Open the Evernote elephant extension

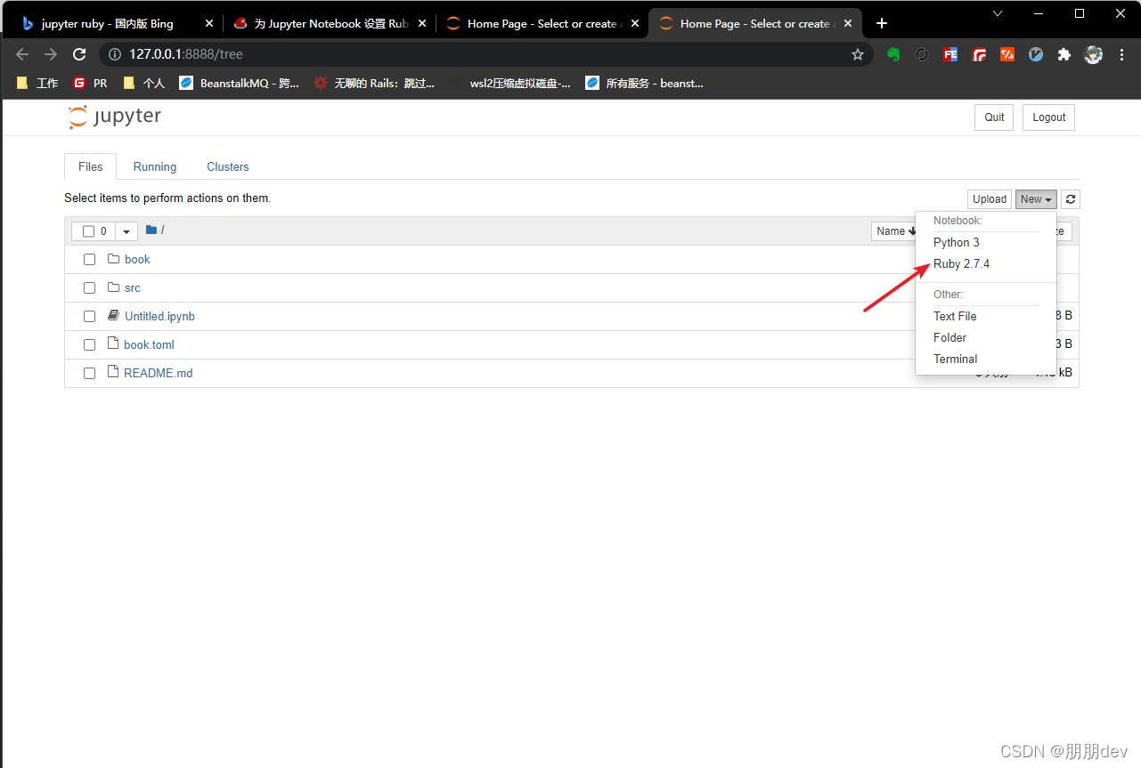[x=893, y=54]
